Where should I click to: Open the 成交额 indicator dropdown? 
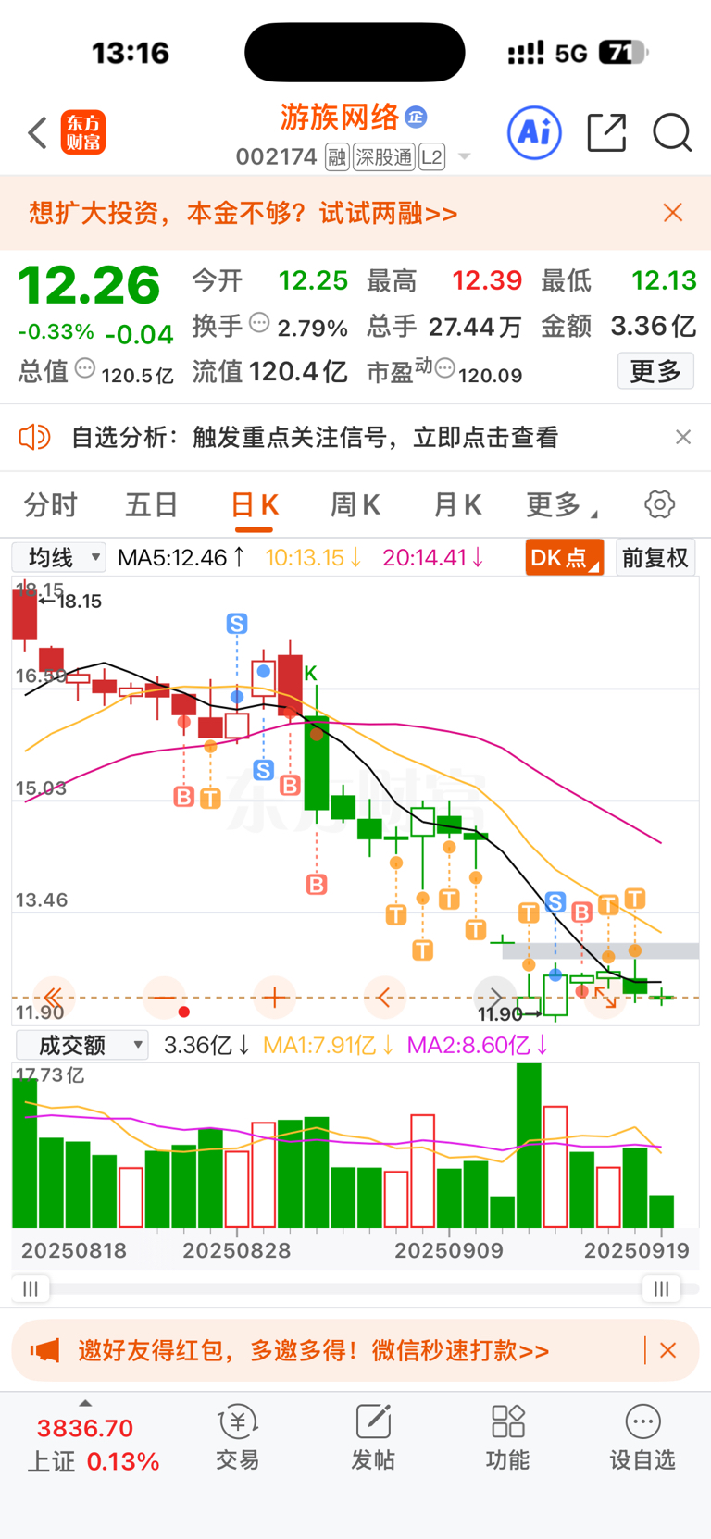tap(81, 1046)
